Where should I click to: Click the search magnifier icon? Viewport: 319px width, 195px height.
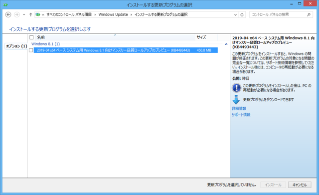point(309,14)
